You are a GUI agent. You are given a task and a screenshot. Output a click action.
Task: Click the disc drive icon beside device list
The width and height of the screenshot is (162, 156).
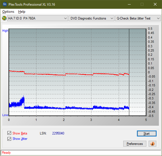[4, 18]
